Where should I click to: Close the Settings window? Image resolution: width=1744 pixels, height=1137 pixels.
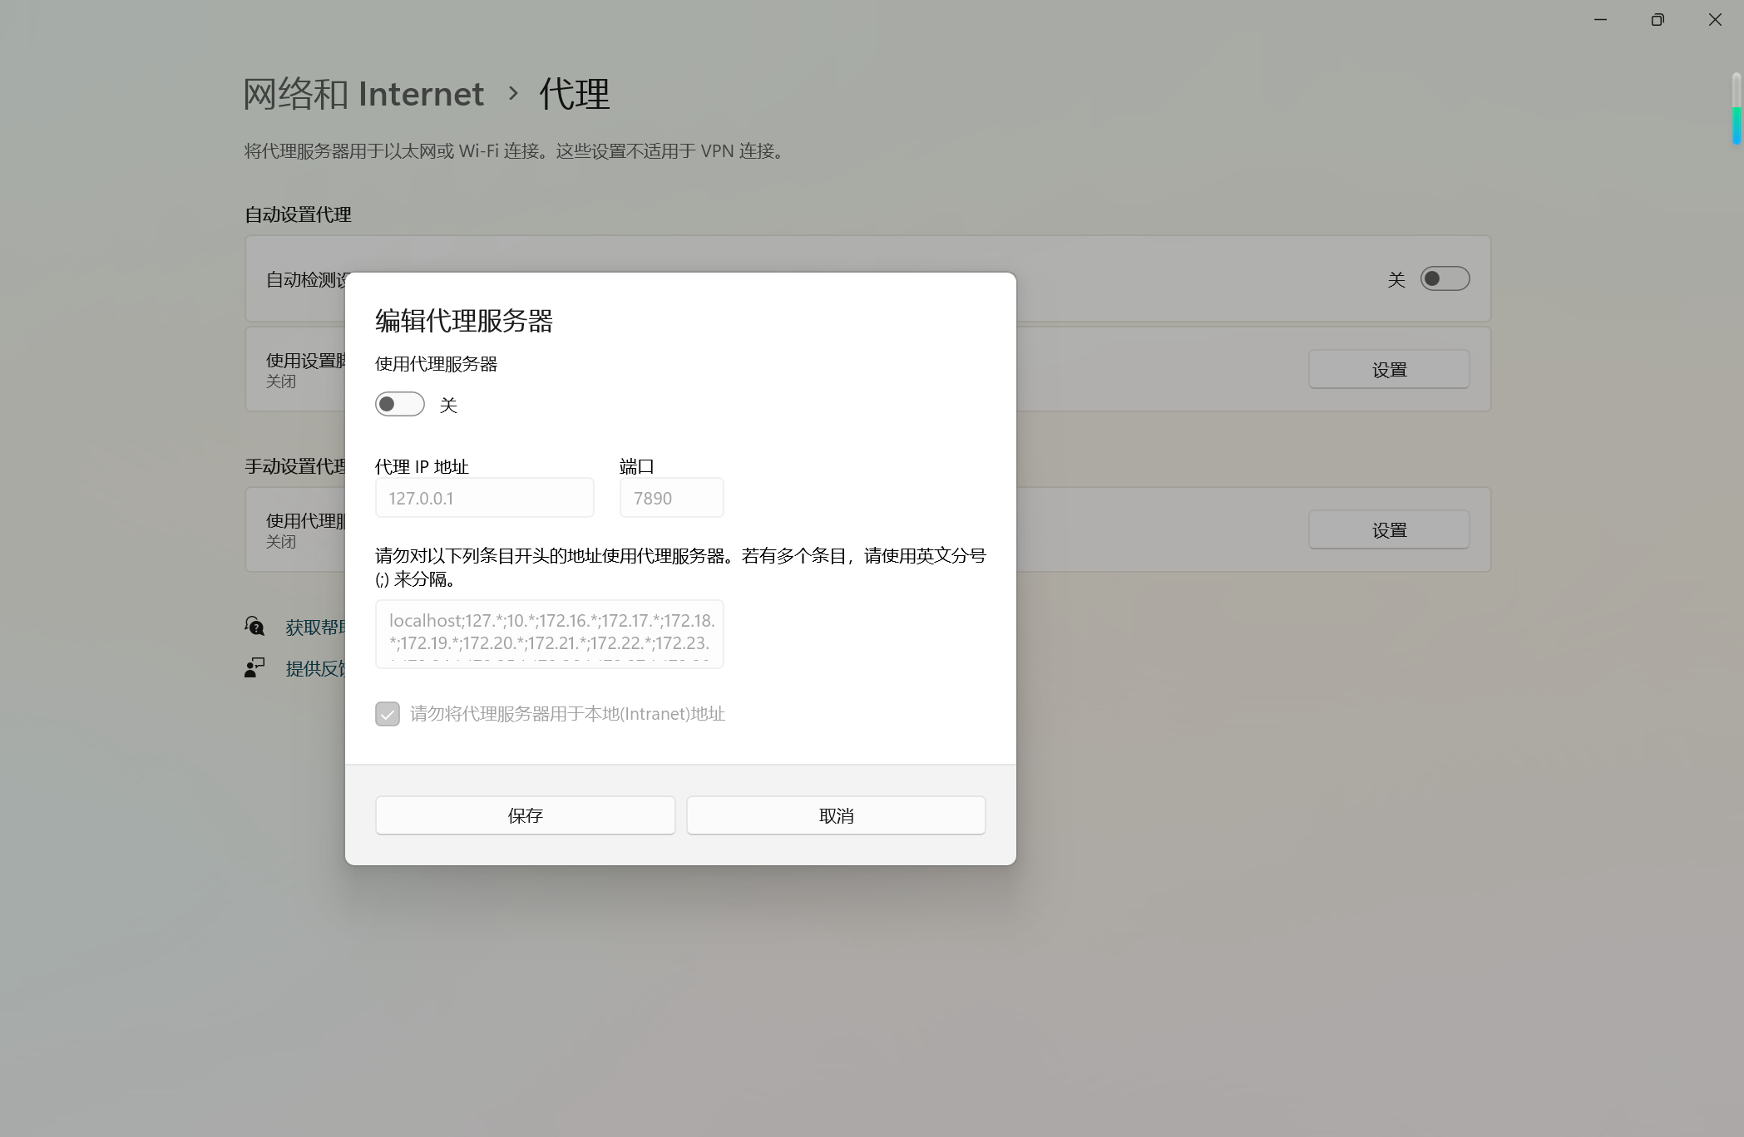click(1714, 19)
